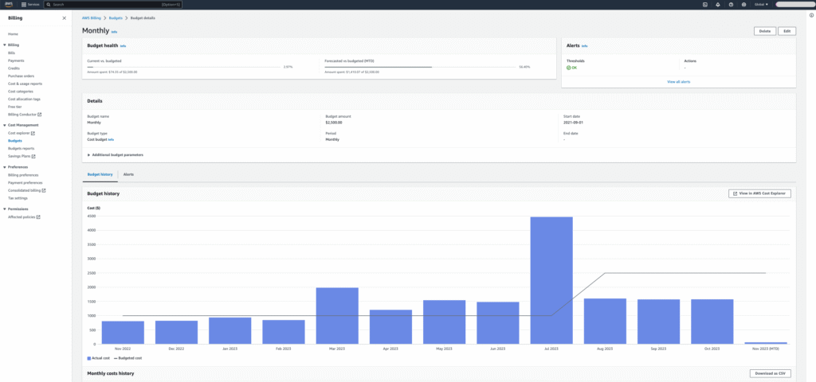816x382 pixels.
Task: Open Bills in the sidebar
Action: point(11,53)
